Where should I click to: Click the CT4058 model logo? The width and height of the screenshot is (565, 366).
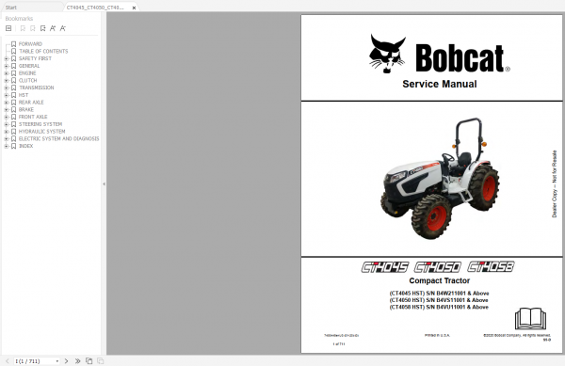491,266
